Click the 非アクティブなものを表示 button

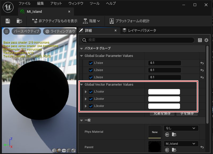[x=55, y=21]
